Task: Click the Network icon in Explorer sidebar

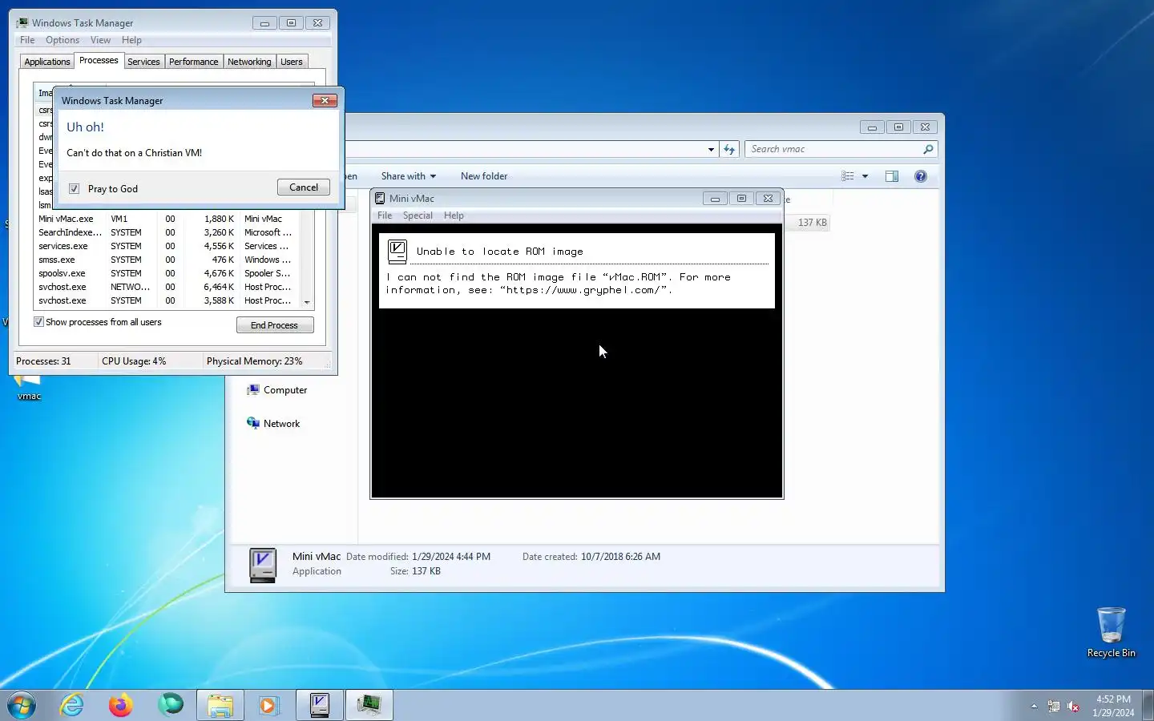Action: (x=253, y=424)
